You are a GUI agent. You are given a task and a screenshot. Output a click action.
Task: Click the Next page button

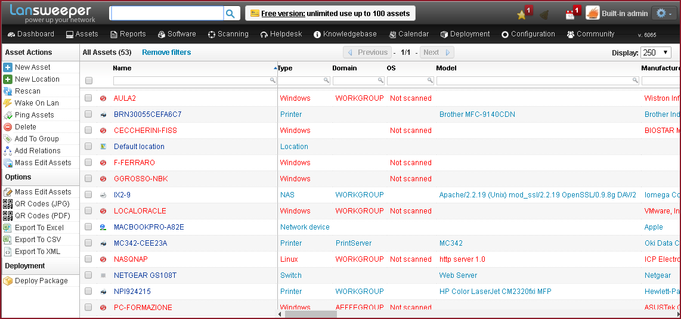pyautogui.click(x=437, y=52)
